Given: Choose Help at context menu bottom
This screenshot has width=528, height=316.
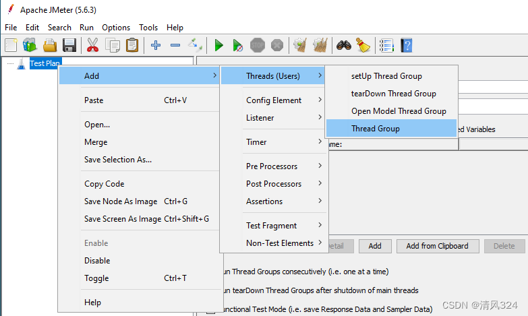Looking at the screenshot, I should pyautogui.click(x=139, y=303).
